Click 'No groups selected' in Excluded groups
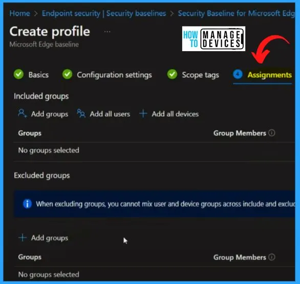Viewport: 300px width, 284px height. (x=49, y=275)
